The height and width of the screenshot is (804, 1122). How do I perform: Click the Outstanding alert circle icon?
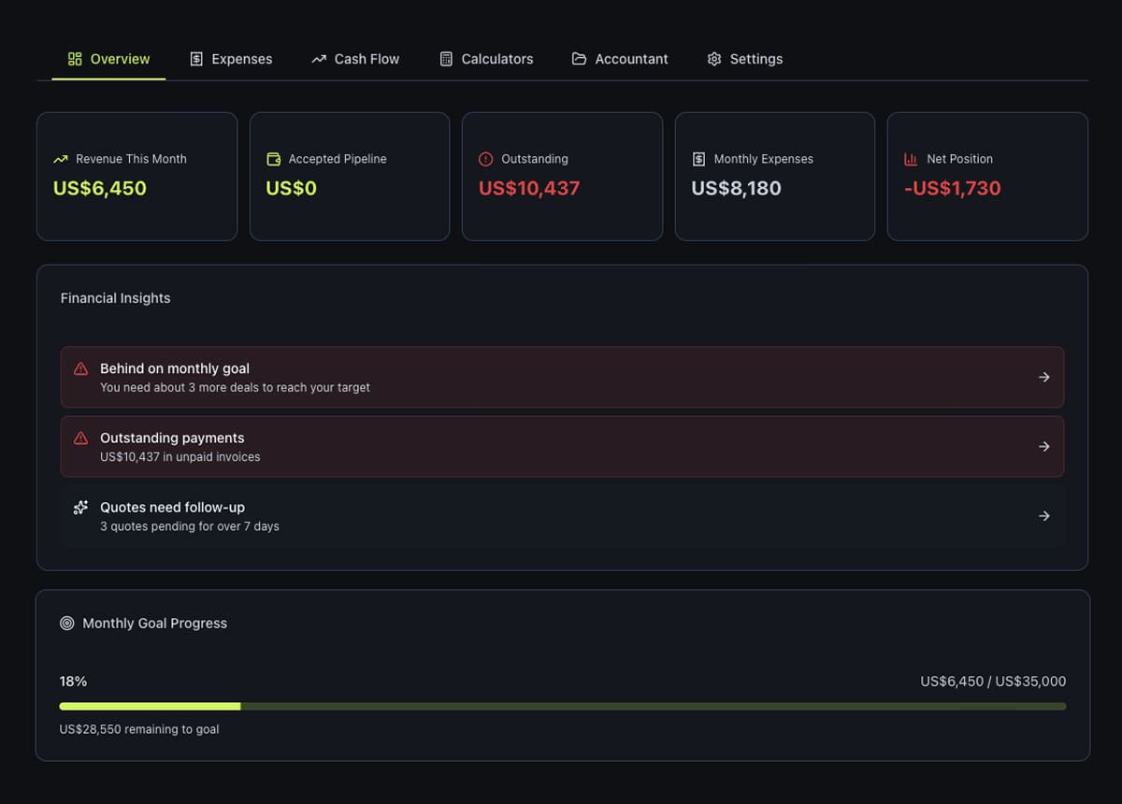pyautogui.click(x=485, y=159)
